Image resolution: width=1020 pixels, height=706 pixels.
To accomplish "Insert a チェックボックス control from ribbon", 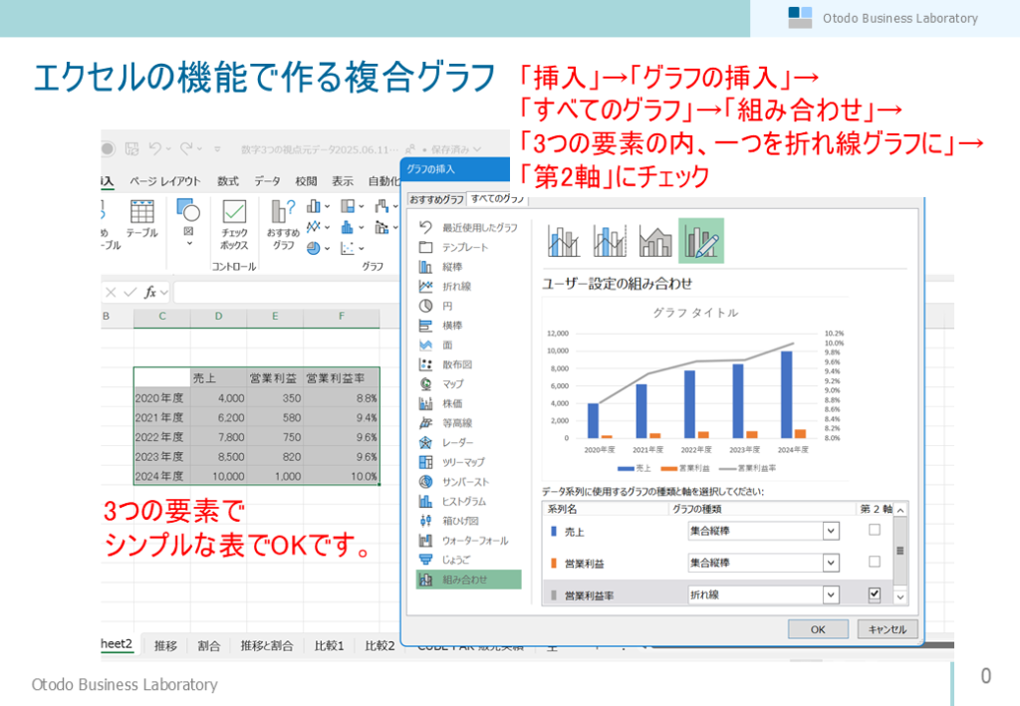I will [x=234, y=224].
